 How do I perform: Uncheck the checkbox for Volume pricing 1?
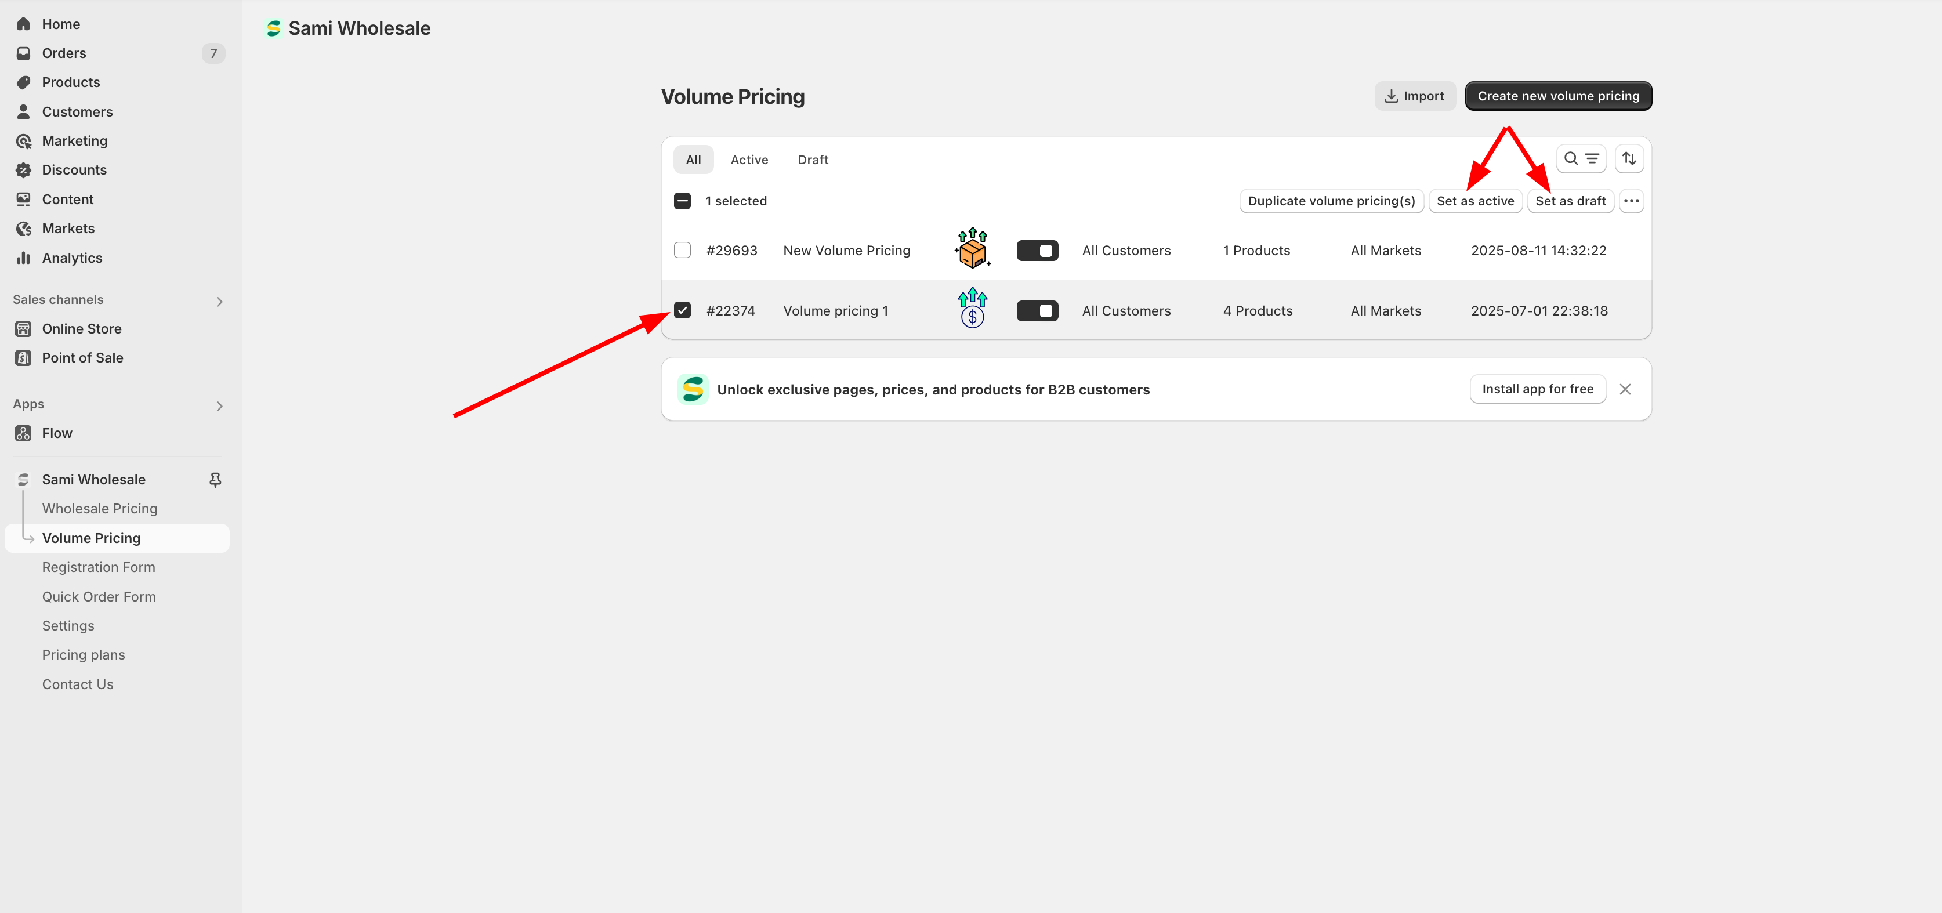682,310
